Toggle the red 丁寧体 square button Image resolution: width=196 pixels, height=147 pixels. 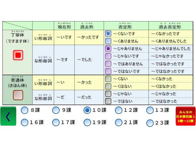coord(18,55)
